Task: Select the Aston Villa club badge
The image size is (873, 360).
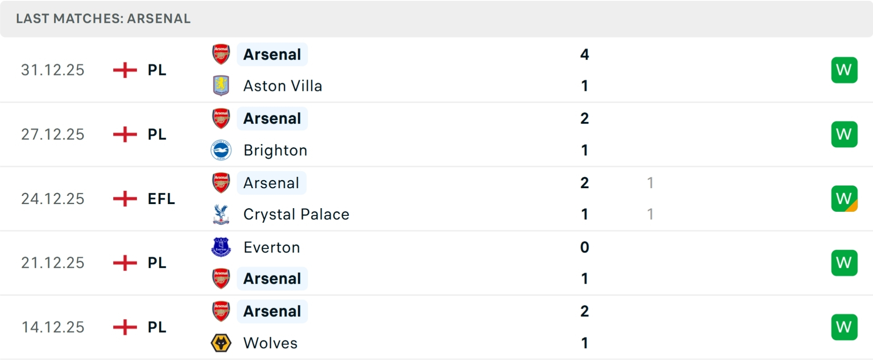Action: (x=221, y=85)
